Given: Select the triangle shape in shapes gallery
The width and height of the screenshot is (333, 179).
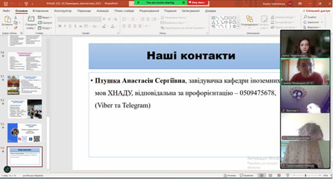Looking at the screenshot, I should pyautogui.click(x=214, y=22).
